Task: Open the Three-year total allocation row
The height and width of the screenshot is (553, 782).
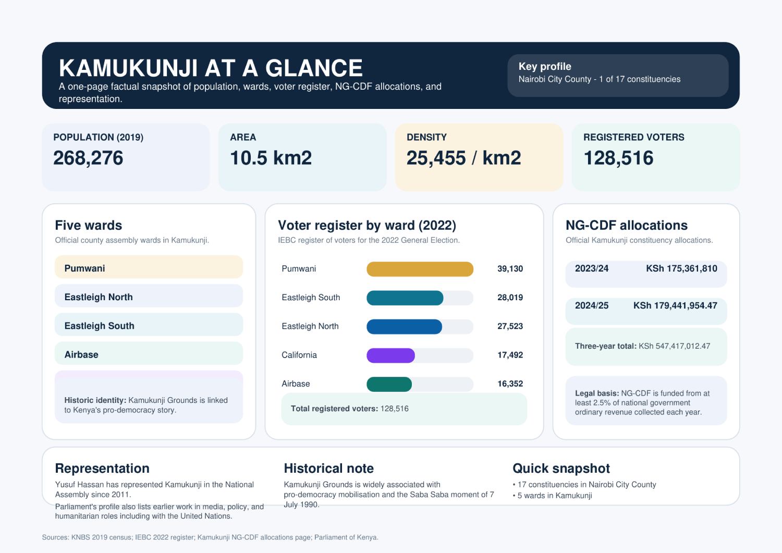Action: [646, 346]
